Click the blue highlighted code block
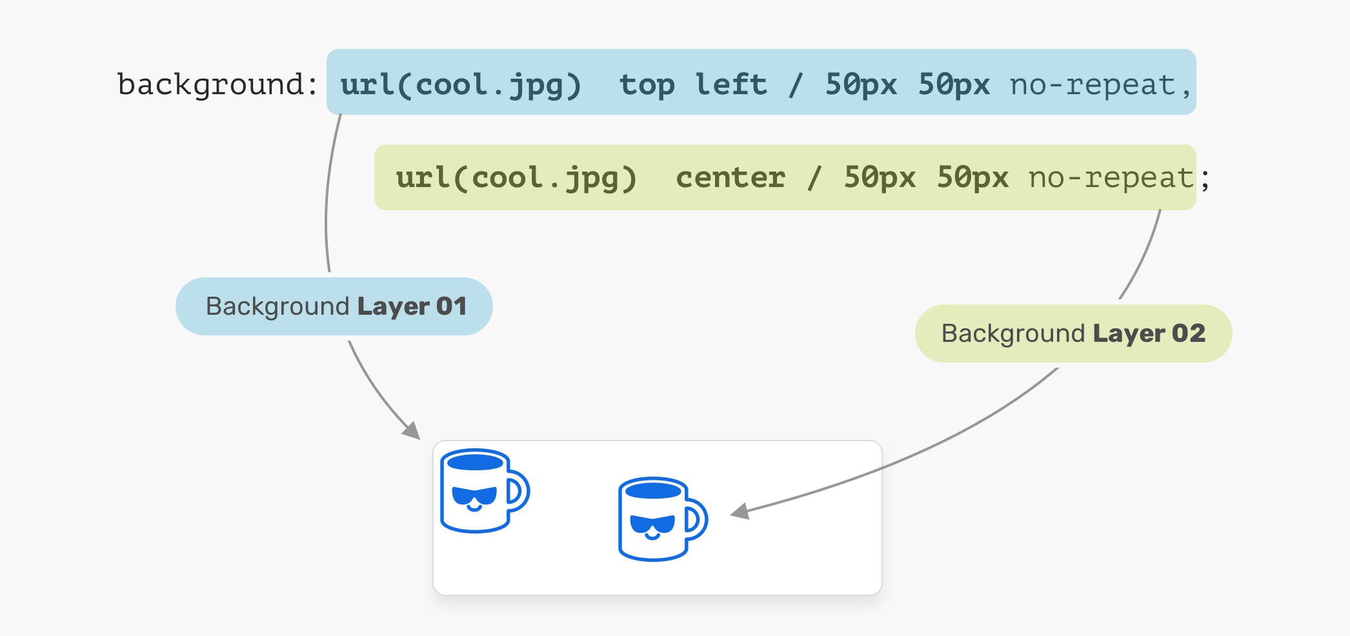Screen dimensions: 1350x636 (761, 82)
